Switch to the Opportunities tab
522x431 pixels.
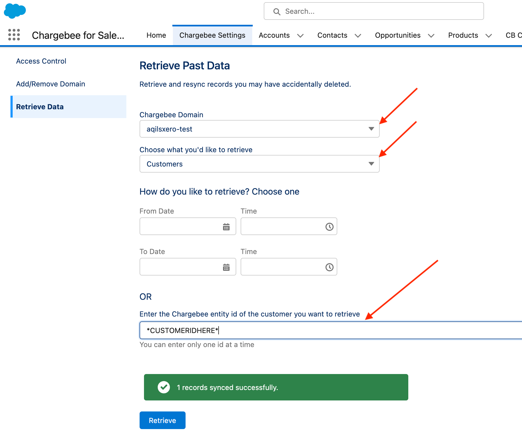click(x=398, y=35)
